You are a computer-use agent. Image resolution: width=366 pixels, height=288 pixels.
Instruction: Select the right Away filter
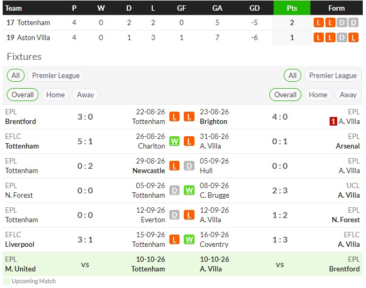(x=348, y=95)
